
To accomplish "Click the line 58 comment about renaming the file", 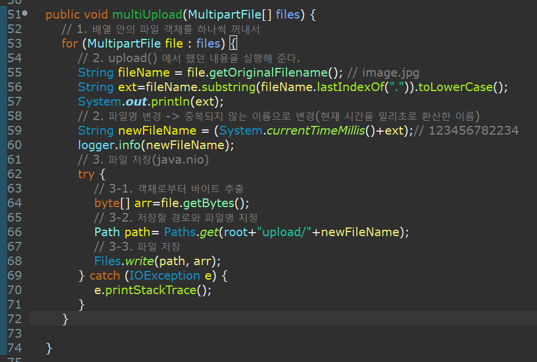I will point(279,116).
